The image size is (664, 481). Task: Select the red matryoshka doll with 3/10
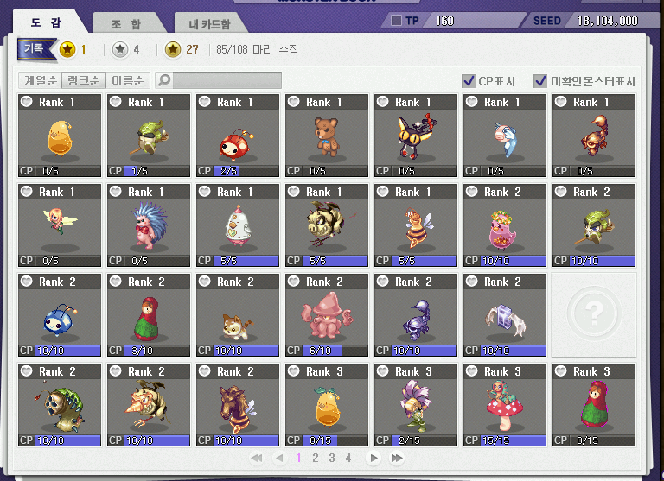point(149,315)
